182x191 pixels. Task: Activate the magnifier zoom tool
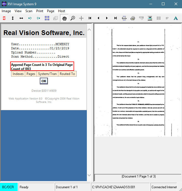(x=73, y=18)
